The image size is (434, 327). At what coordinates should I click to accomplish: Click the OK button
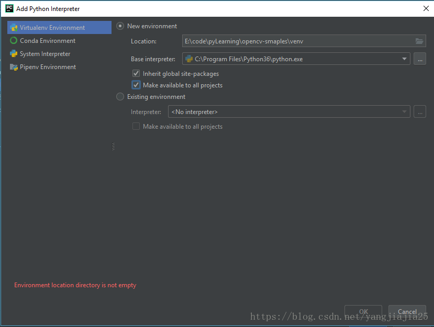click(x=363, y=311)
